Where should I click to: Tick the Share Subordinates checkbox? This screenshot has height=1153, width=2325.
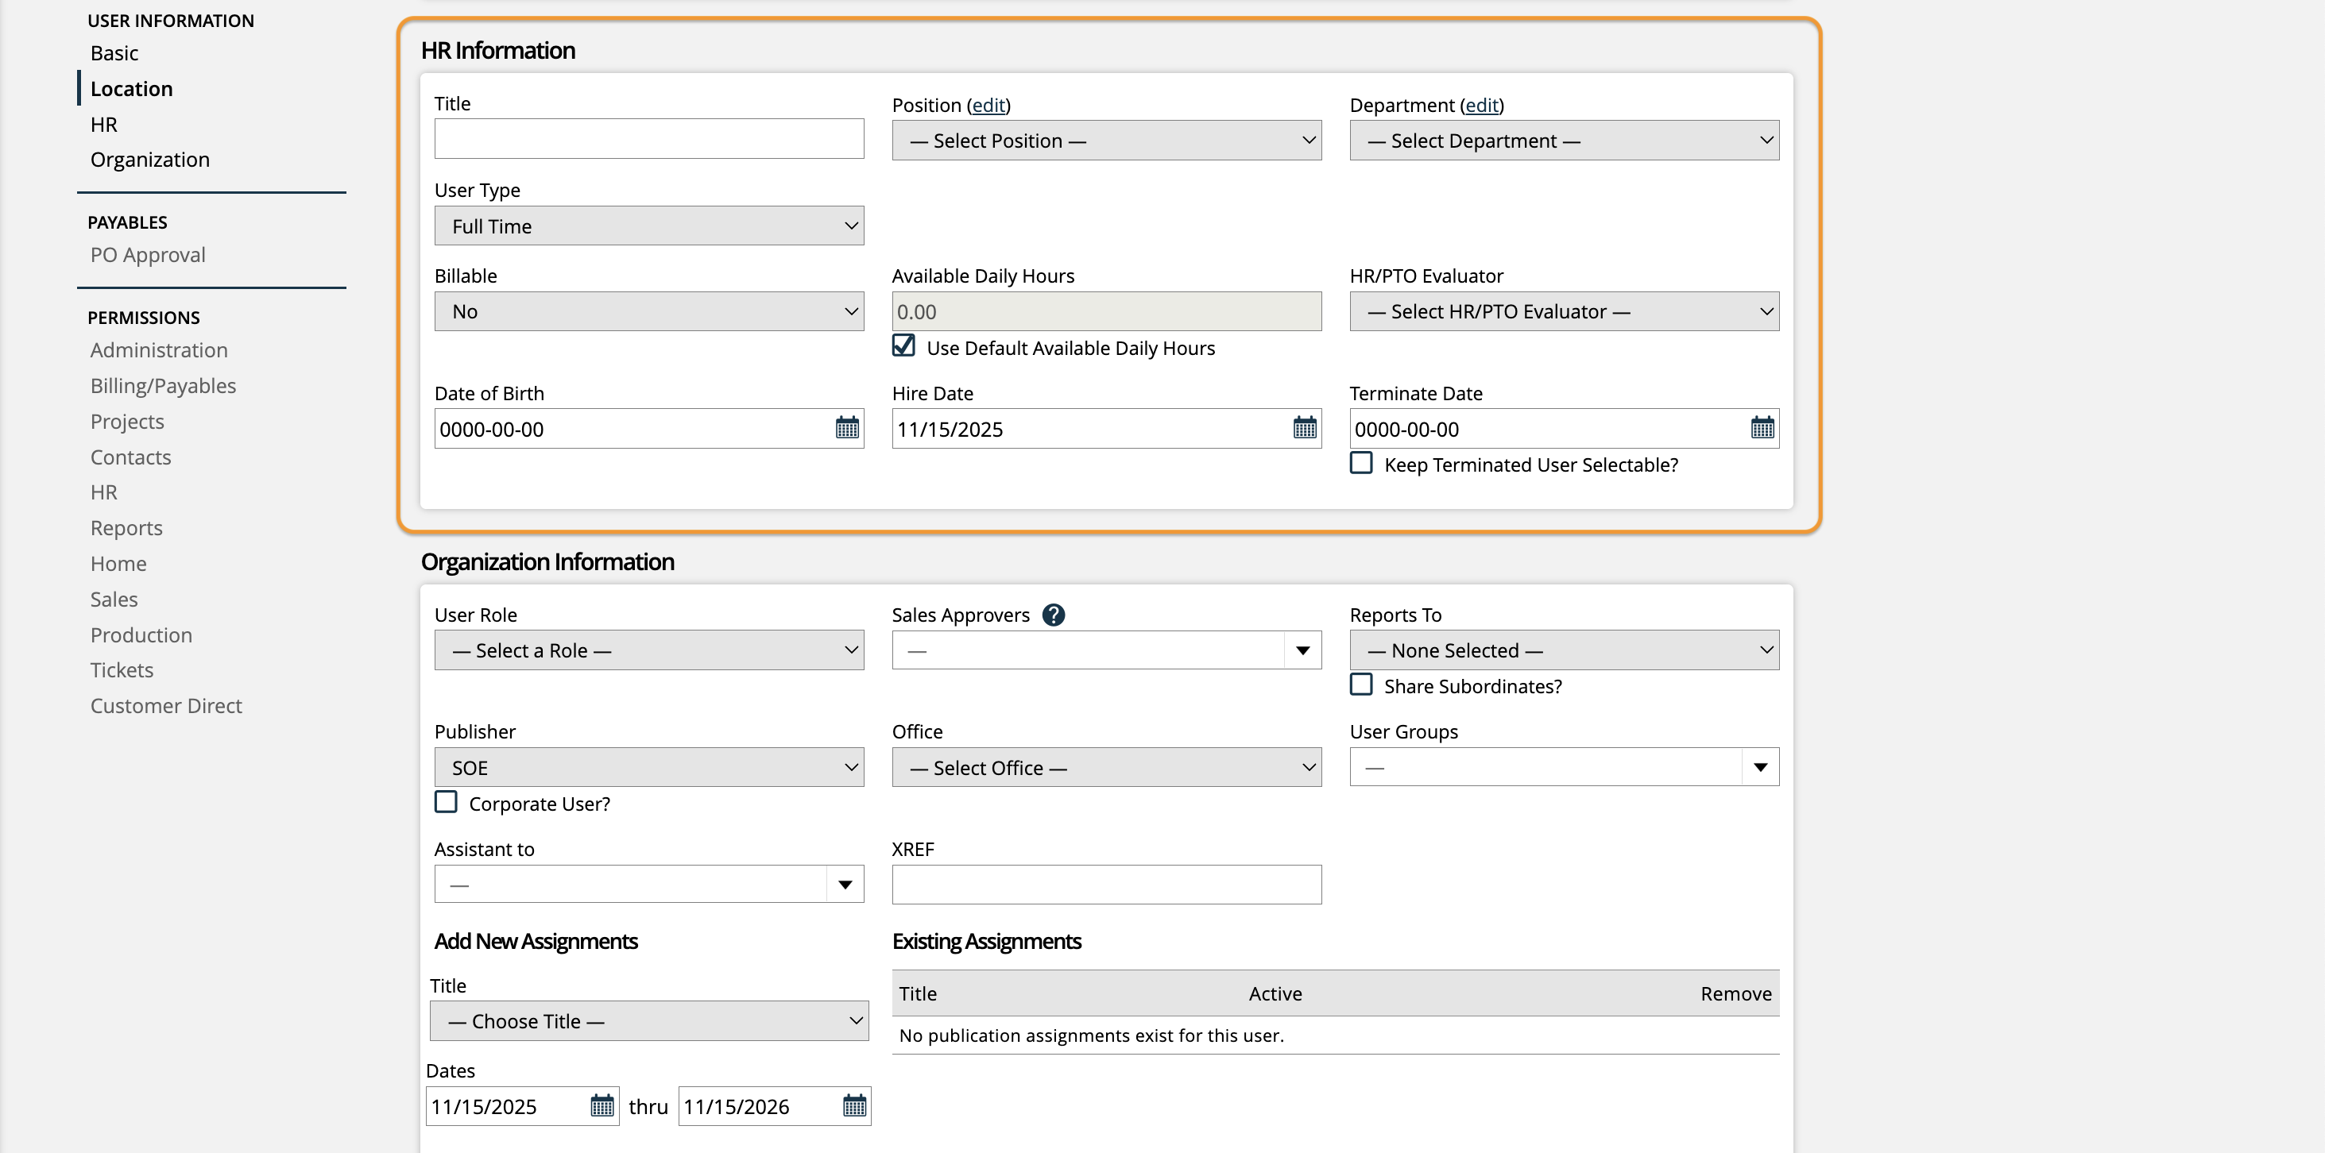pyautogui.click(x=1361, y=684)
